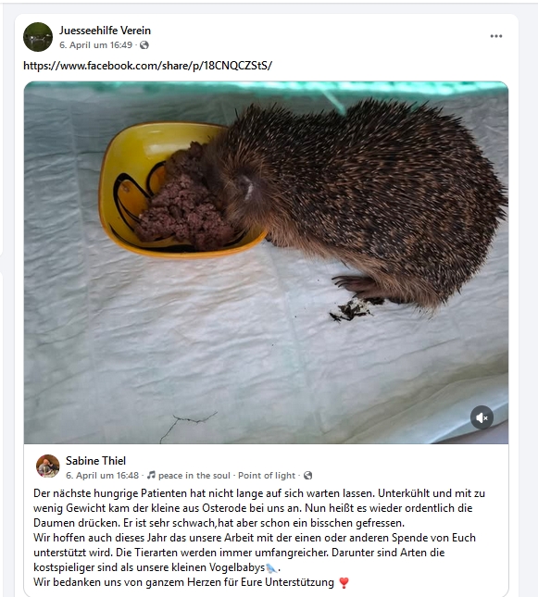Open Sabine Thiel's profile picture
This screenshot has height=597, width=538.
pos(47,466)
